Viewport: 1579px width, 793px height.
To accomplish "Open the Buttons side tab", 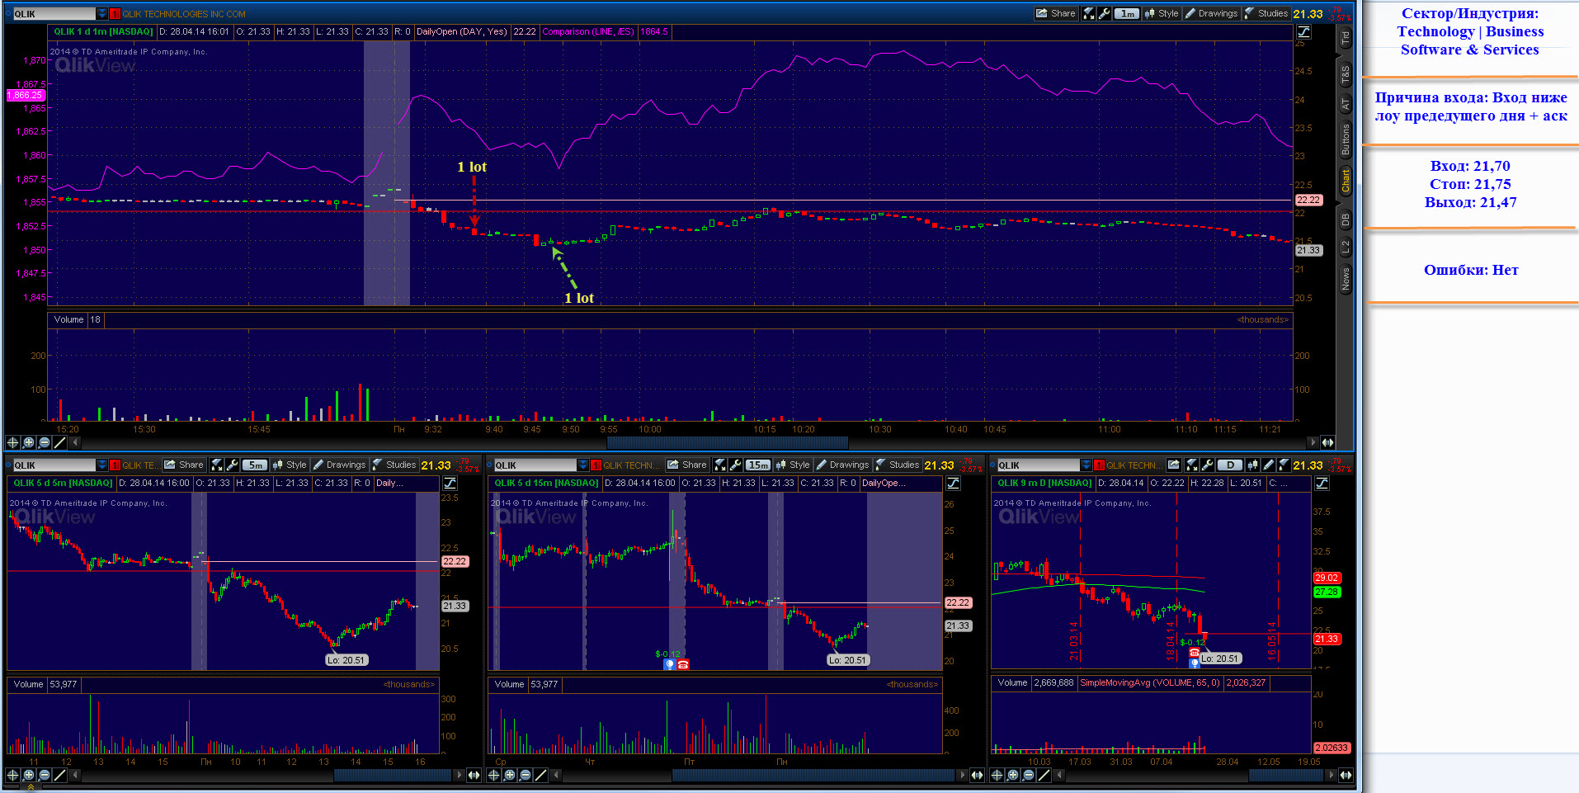I will [1345, 139].
